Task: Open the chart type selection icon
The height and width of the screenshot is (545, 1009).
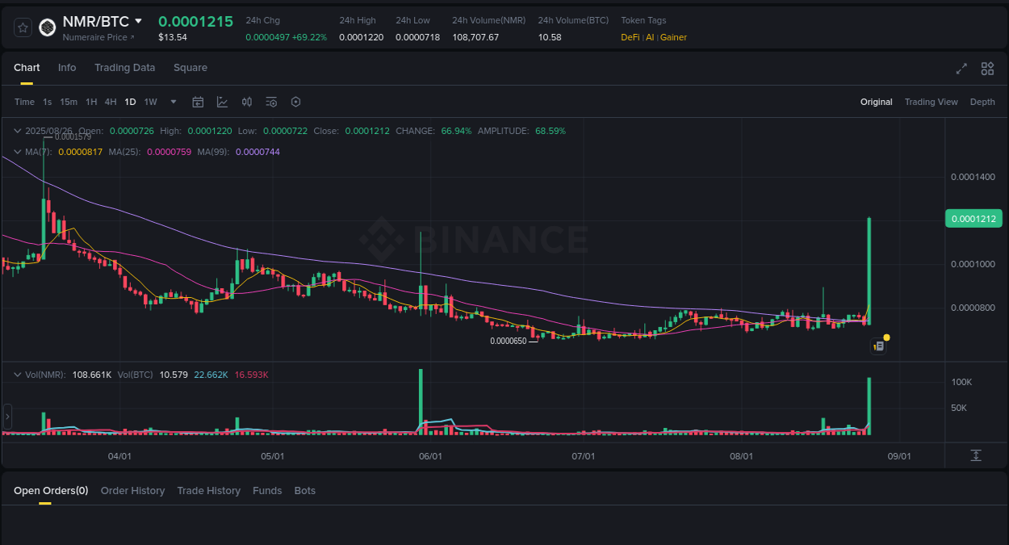Action: point(222,102)
